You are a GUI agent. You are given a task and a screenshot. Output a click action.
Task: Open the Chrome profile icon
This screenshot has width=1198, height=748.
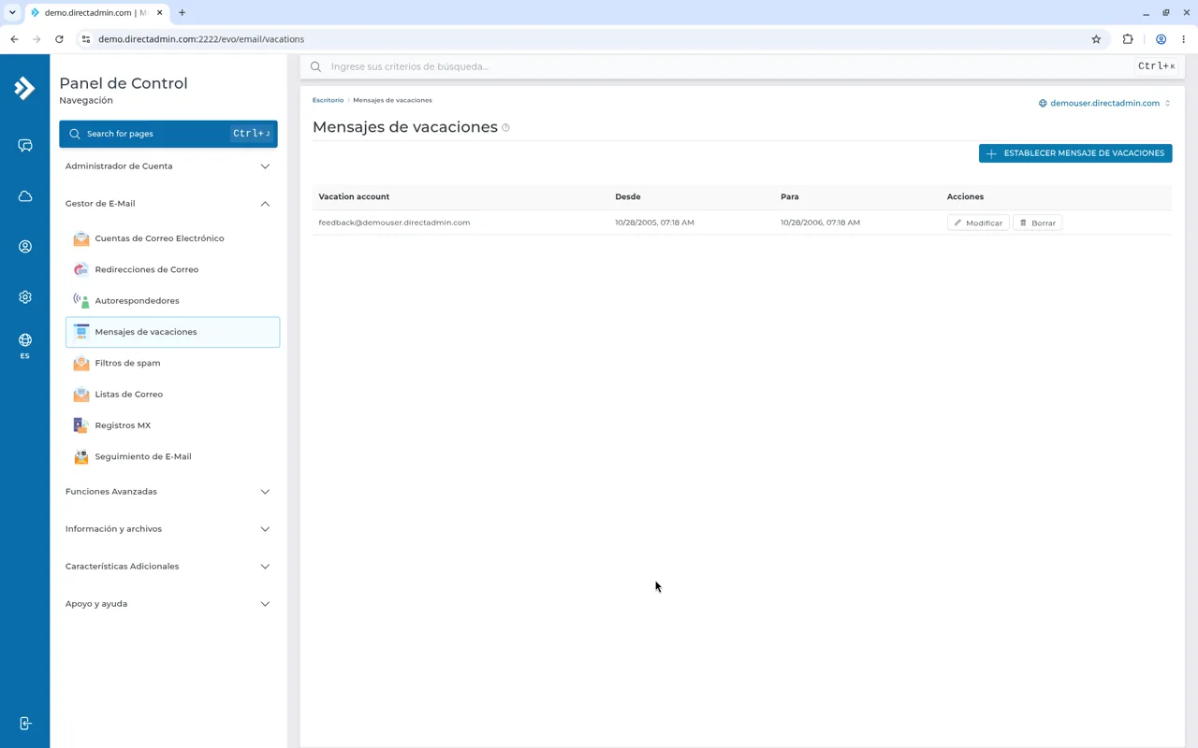click(1161, 39)
